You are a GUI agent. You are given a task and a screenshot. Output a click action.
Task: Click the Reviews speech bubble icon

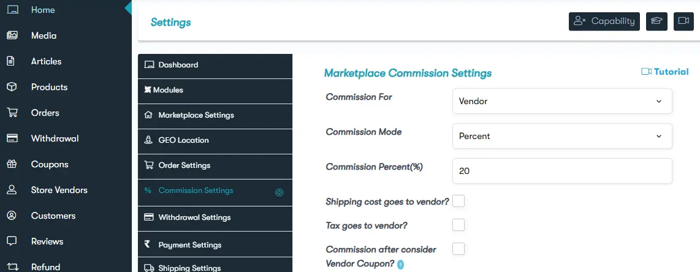click(12, 241)
